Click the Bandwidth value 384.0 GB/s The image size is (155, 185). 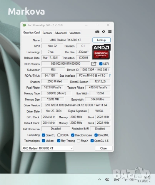pos(98,99)
